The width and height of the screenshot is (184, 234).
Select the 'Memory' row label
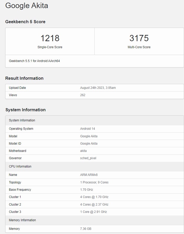point(15,229)
